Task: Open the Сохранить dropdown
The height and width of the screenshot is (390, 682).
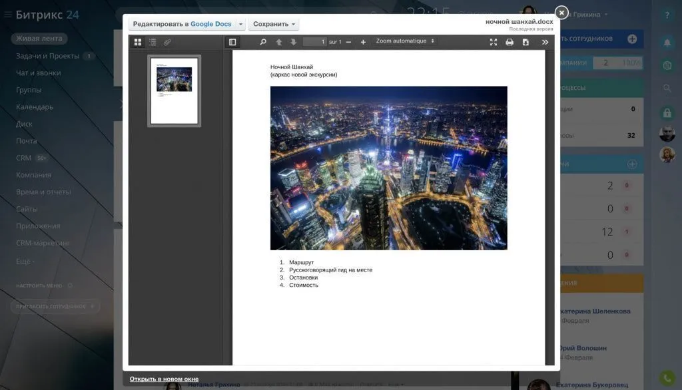Action: (x=274, y=24)
